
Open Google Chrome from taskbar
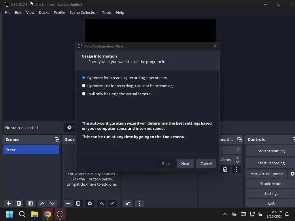click(x=48, y=214)
